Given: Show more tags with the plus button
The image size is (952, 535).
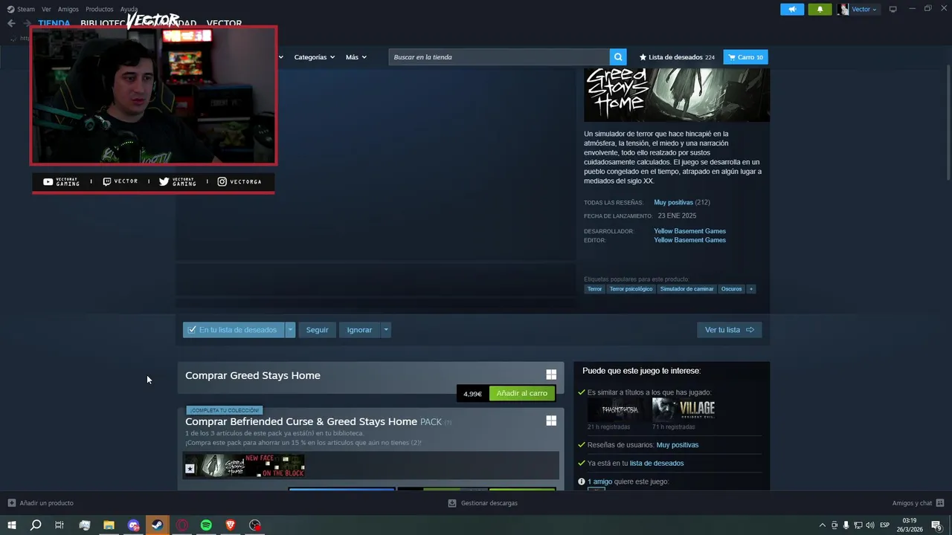Looking at the screenshot, I should click(750, 289).
